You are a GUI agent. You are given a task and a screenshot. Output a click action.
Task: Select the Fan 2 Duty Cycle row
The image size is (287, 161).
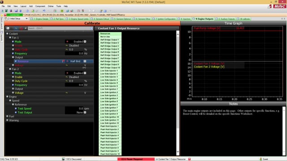click(x=49, y=81)
